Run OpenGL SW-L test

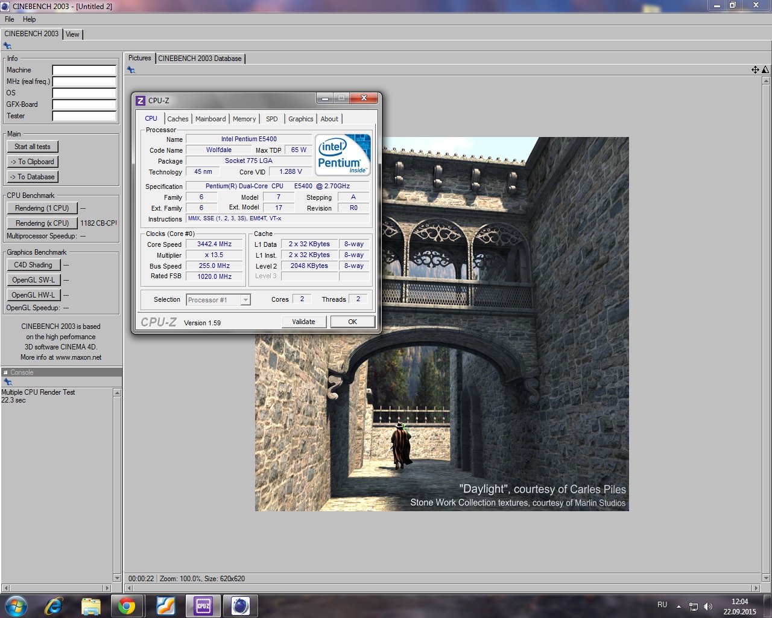(33, 280)
